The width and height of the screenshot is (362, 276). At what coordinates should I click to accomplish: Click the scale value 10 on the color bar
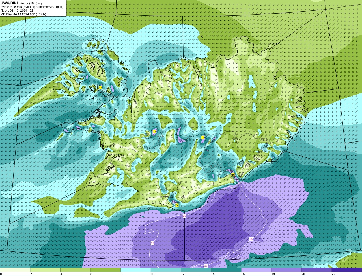tap(152, 274)
